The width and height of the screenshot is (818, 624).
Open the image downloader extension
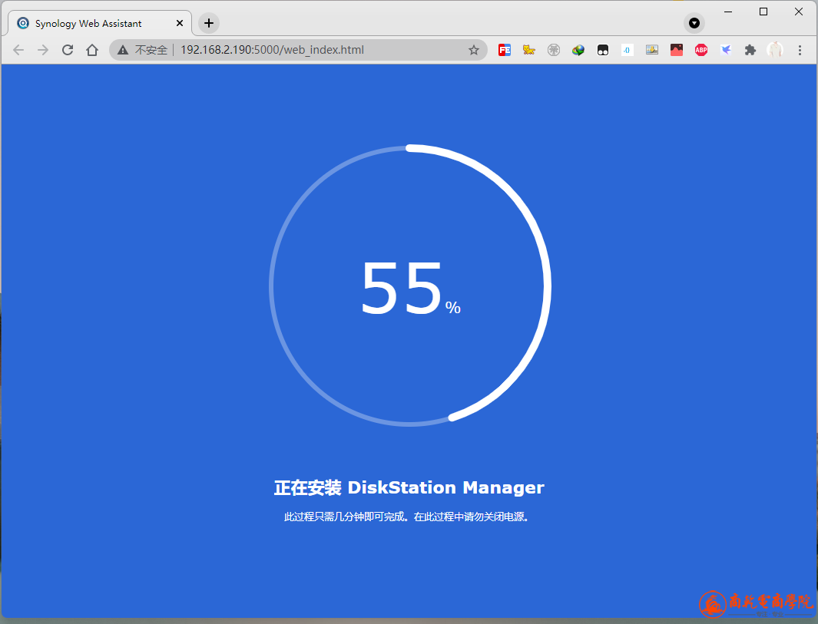(651, 50)
